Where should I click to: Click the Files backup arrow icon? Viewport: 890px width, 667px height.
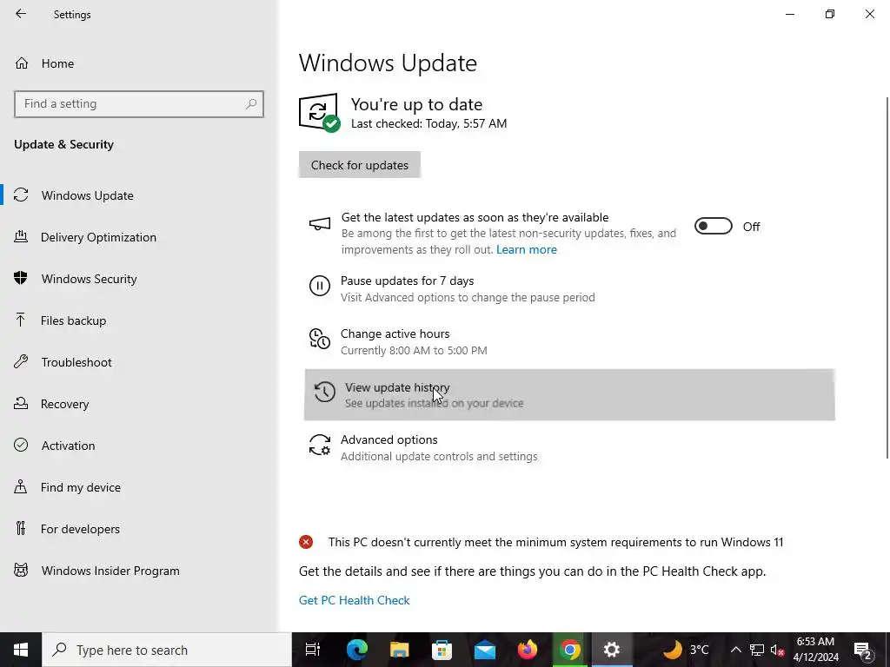(x=21, y=320)
